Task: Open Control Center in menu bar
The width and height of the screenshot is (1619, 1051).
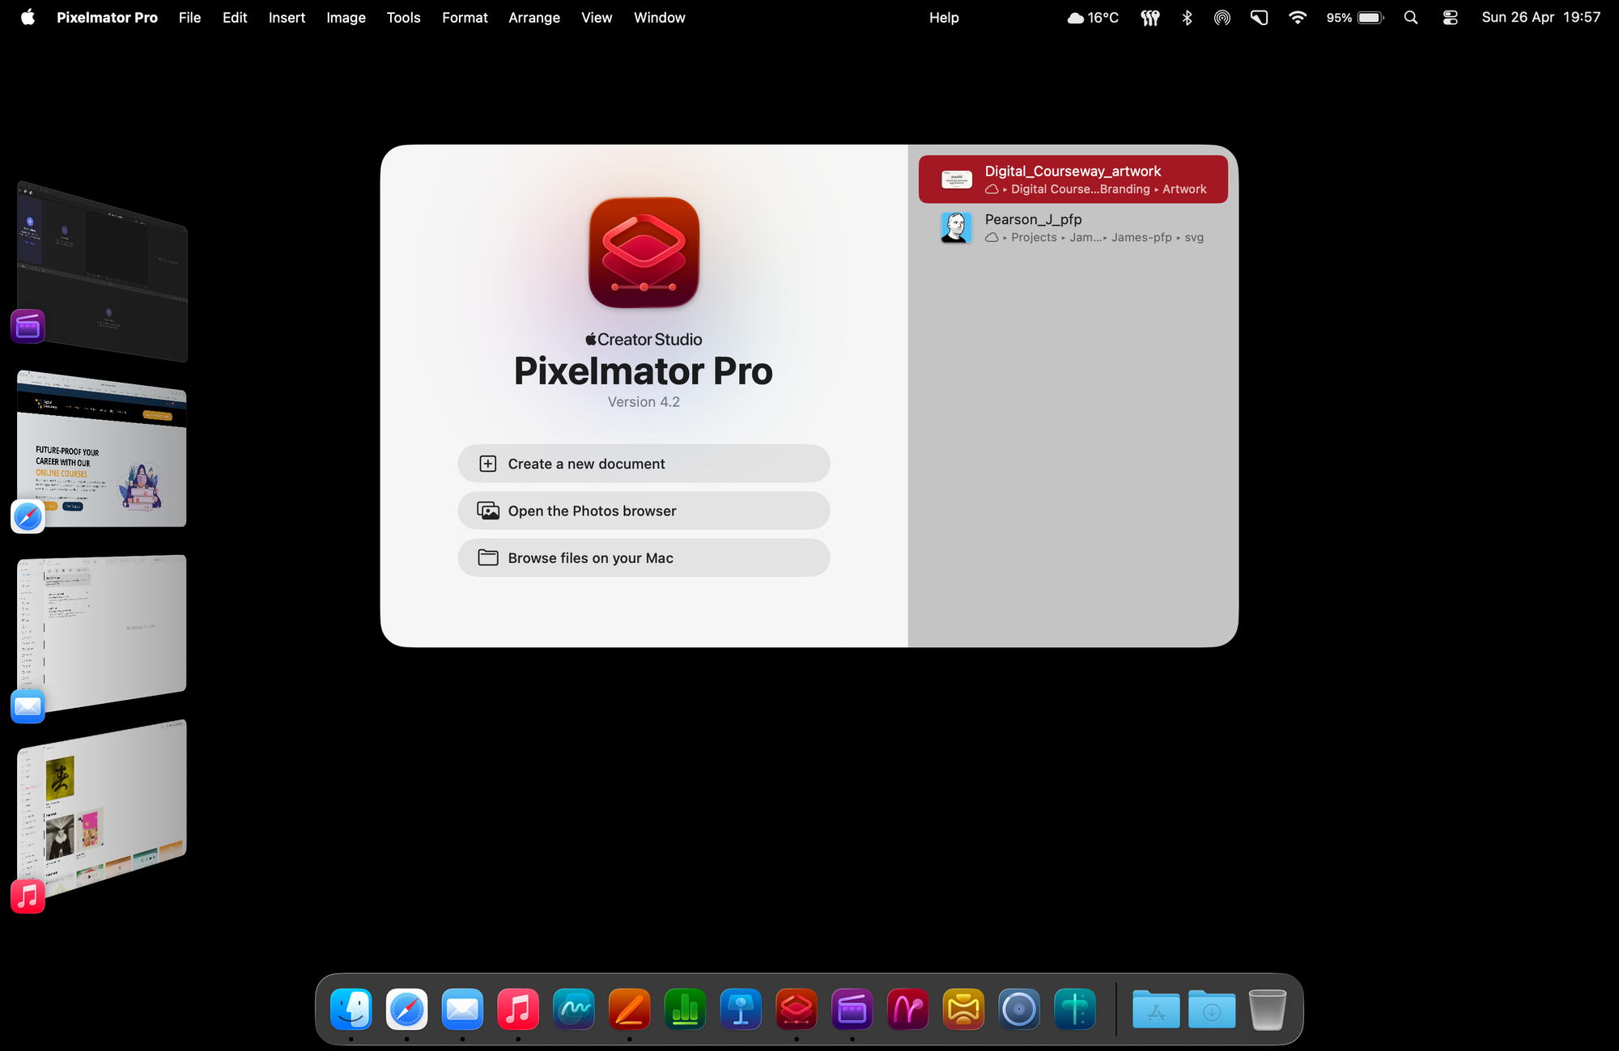Action: click(1451, 17)
